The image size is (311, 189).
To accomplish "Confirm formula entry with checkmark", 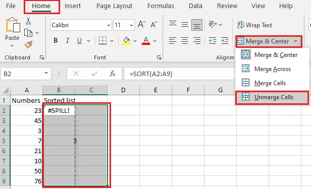I will [94, 74].
